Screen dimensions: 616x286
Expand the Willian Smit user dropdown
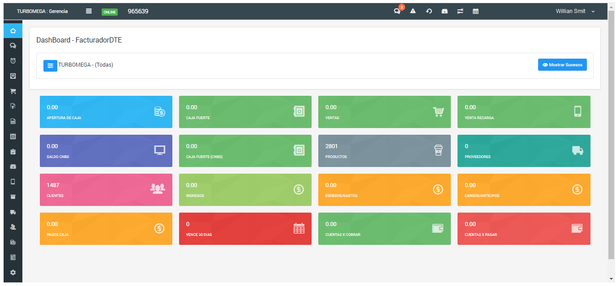[570, 11]
